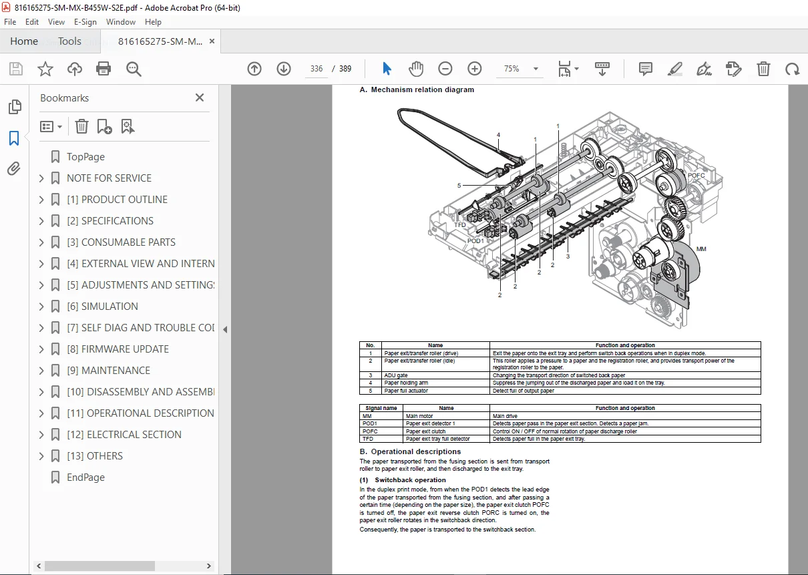Open the File menu
This screenshot has width=808, height=575.
(x=10, y=22)
